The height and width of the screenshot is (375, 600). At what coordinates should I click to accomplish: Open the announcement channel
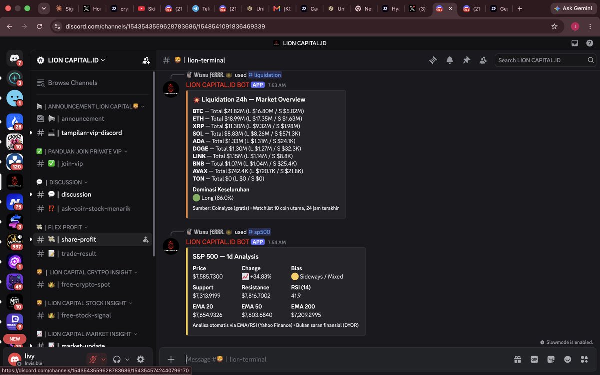click(93, 119)
